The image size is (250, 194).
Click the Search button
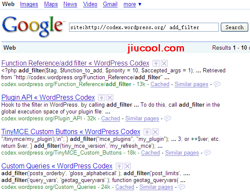click(235, 27)
